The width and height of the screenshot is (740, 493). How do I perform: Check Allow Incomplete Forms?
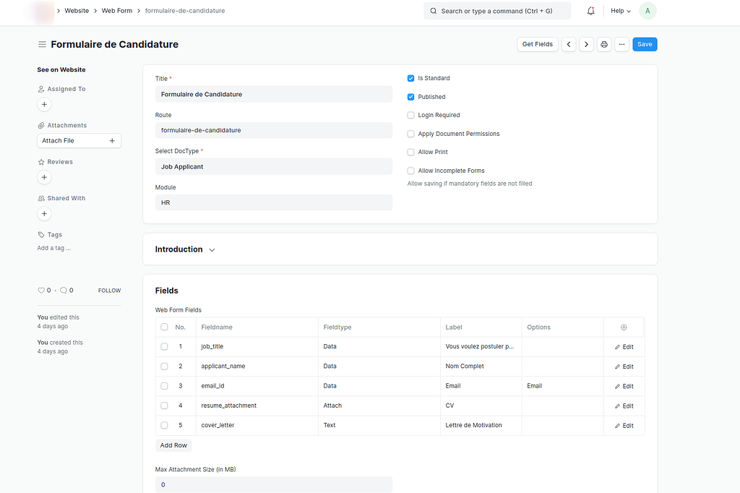[410, 170]
